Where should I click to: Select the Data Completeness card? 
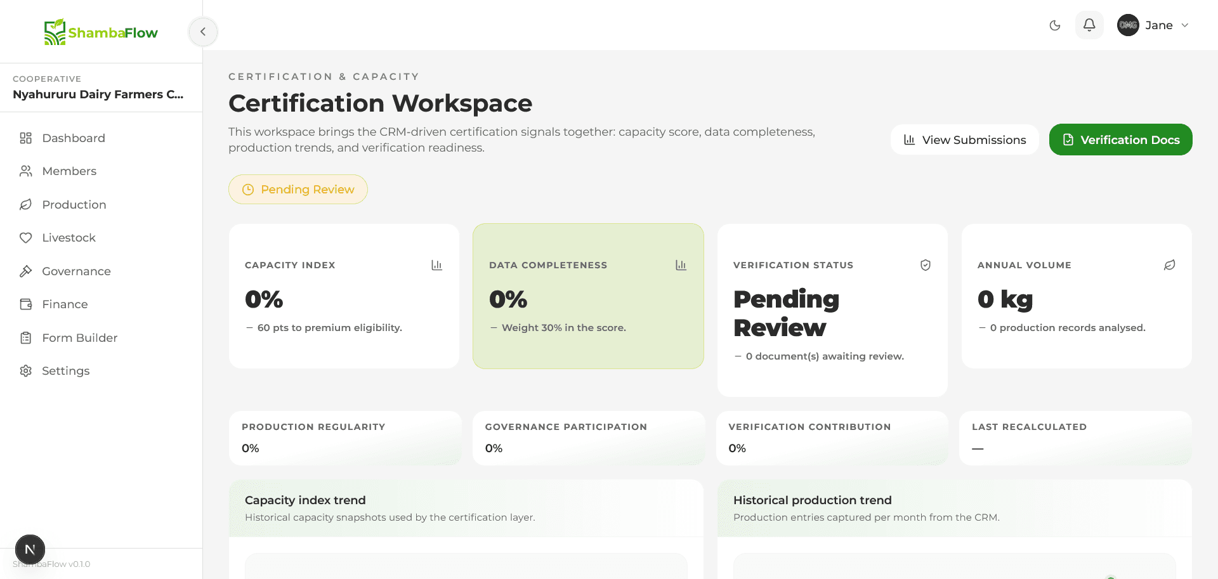[x=588, y=296]
